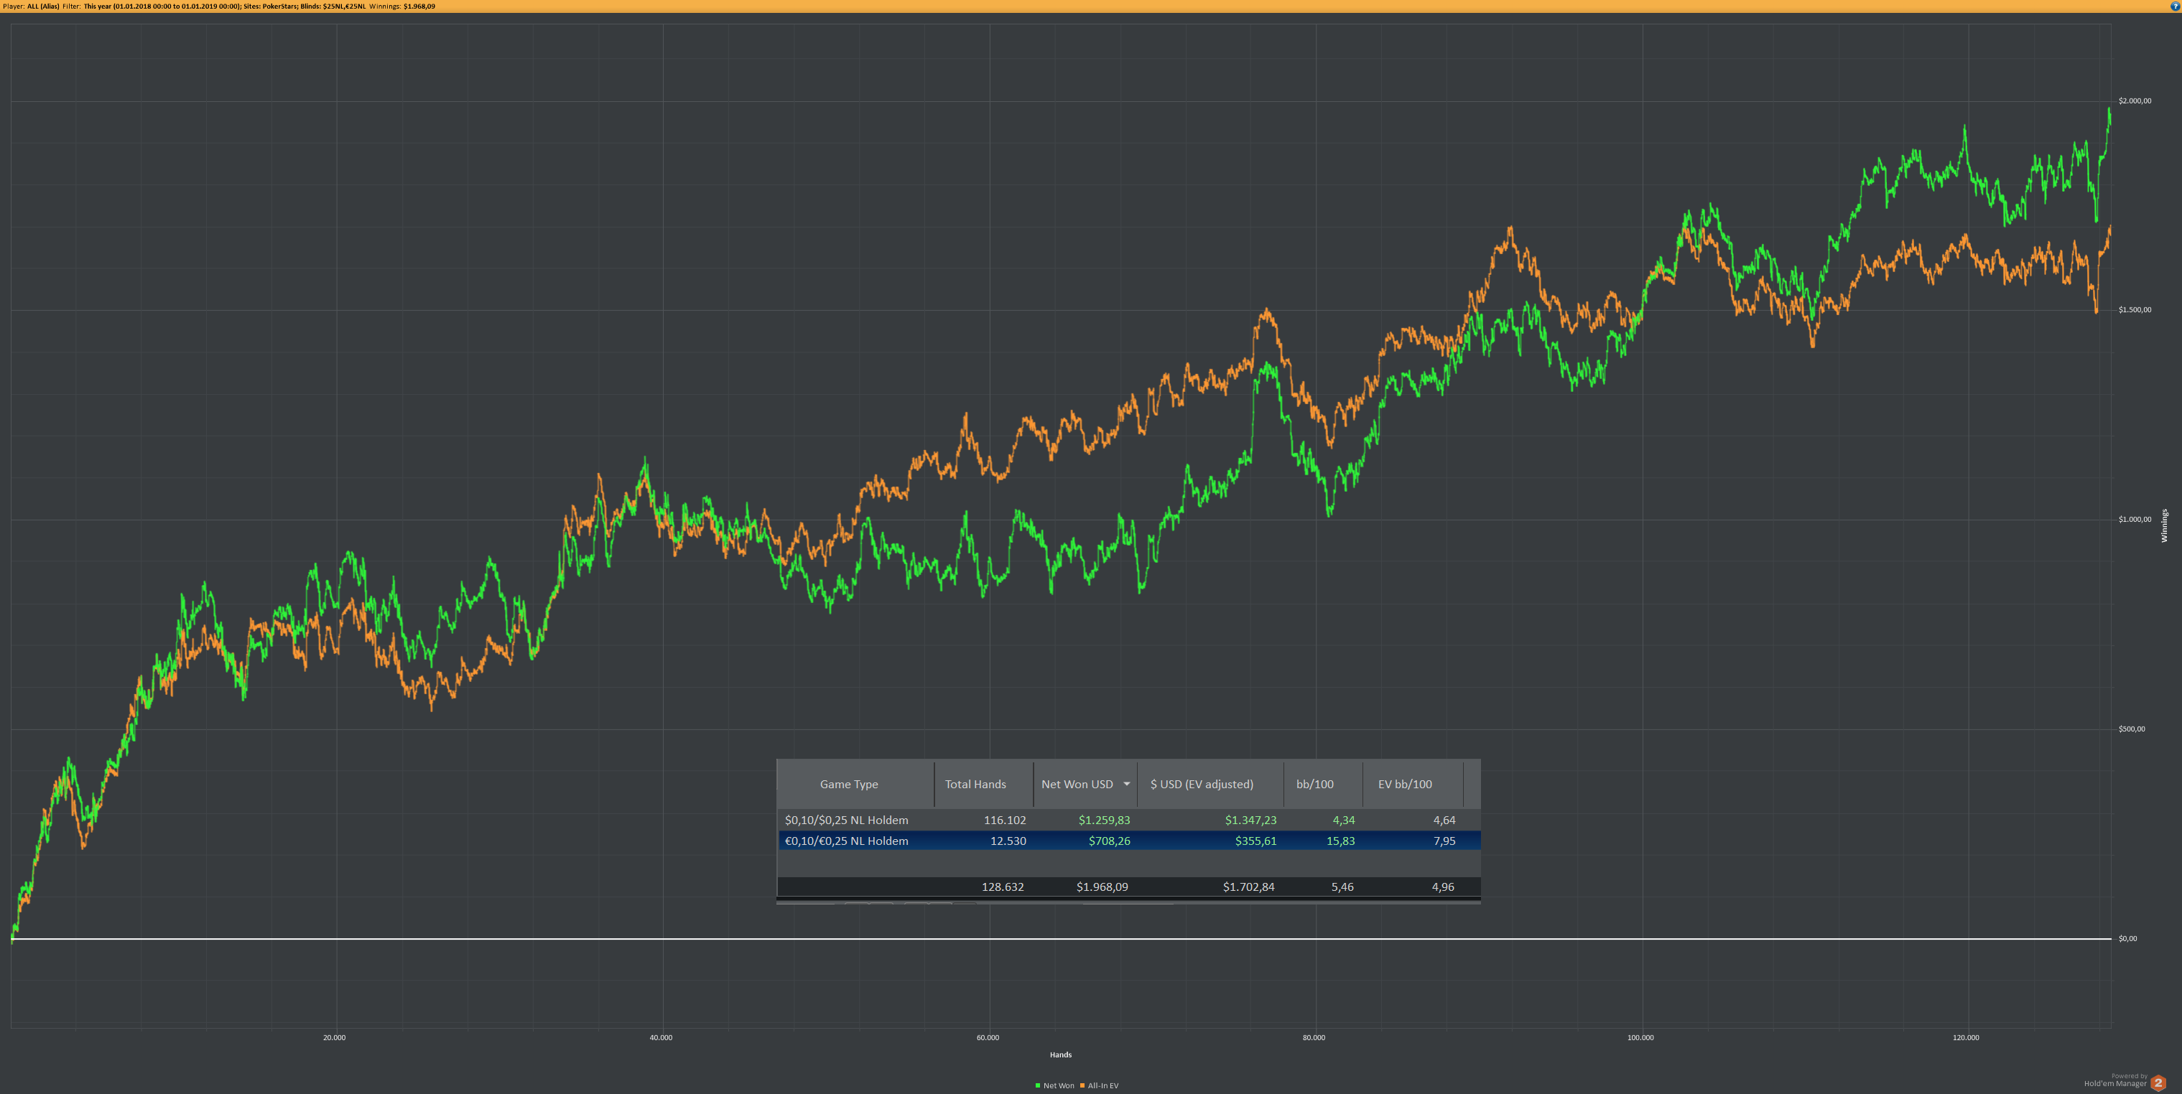Click the 4,96 EV bb/100 summary value
Viewport: 2182px width, 1094px height.
[1442, 887]
